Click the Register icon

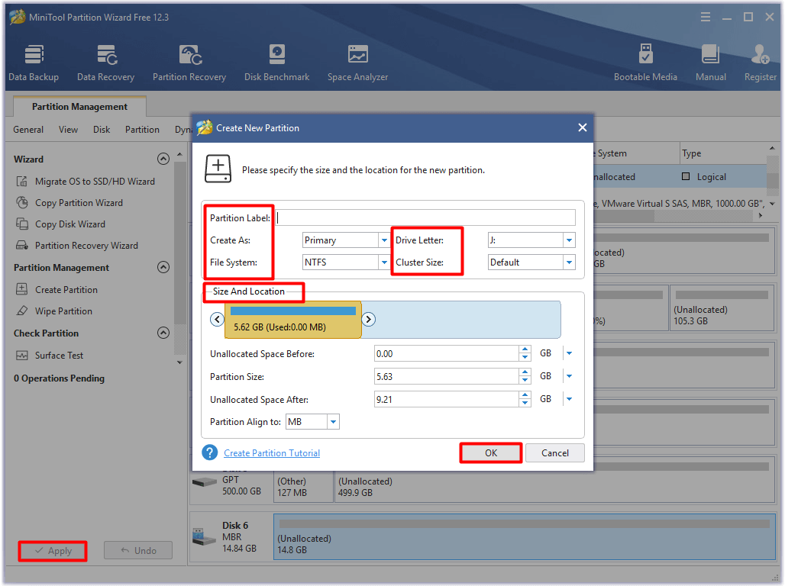point(760,54)
